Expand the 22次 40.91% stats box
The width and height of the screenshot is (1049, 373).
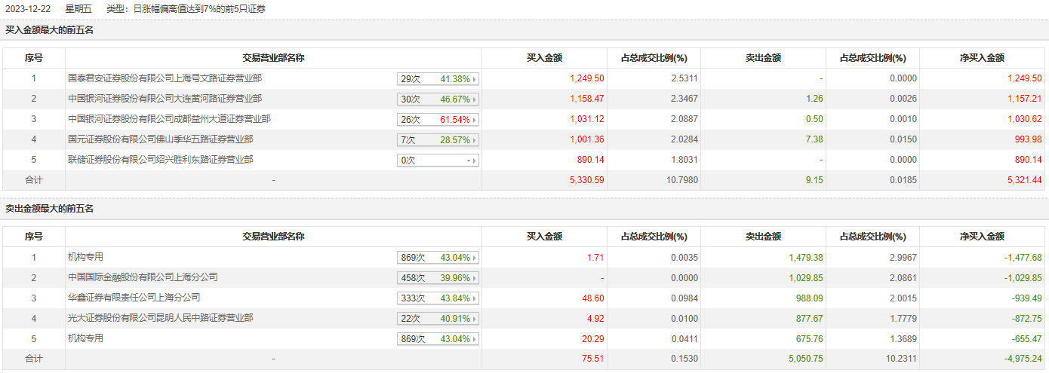(438, 319)
